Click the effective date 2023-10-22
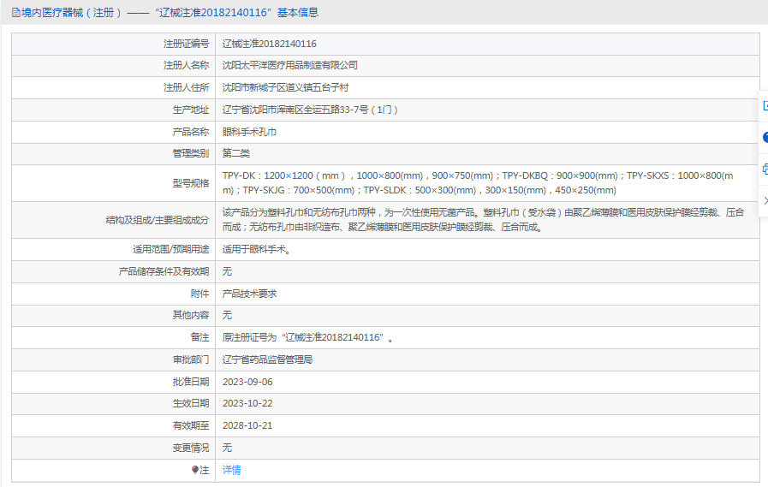768x487 pixels. [x=247, y=403]
